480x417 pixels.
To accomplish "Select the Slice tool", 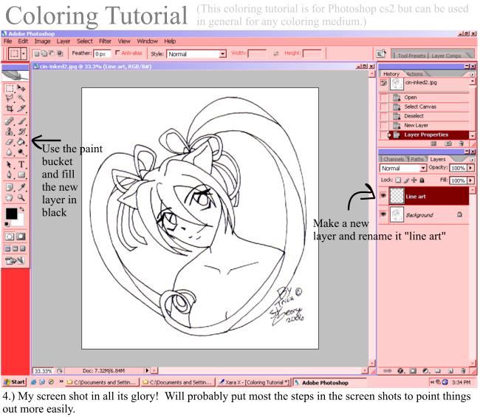I will (21, 108).
